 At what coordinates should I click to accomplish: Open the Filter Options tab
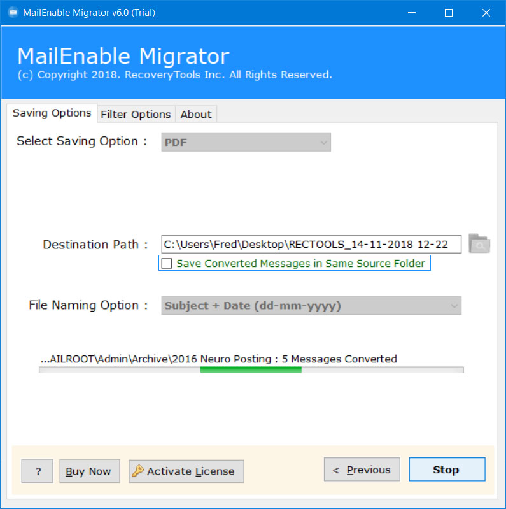coord(136,114)
